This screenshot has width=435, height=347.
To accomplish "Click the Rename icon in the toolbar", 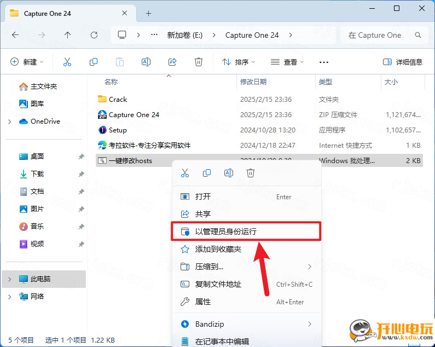I will point(146,62).
